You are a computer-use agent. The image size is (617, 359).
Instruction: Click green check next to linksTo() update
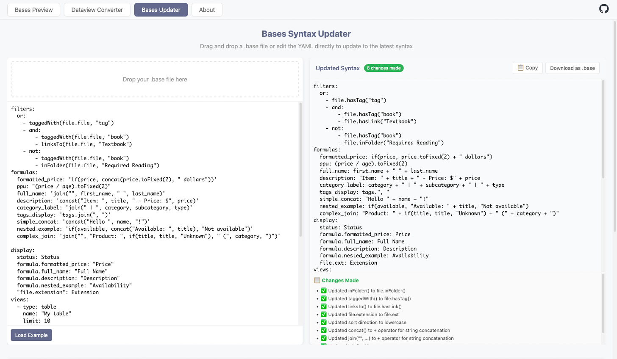(x=323, y=307)
